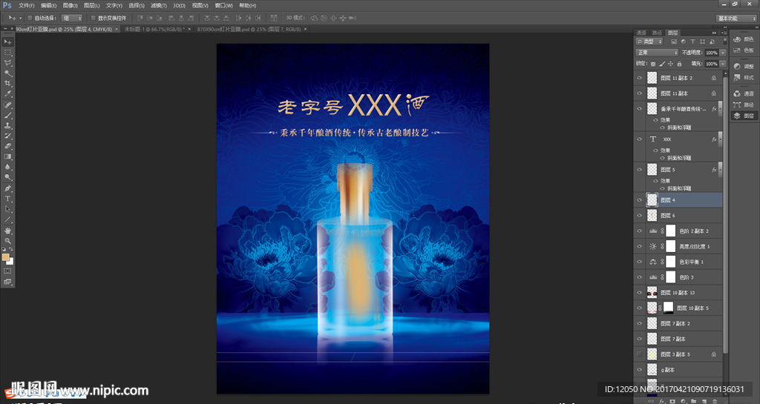Select the Type tool in toolbox
The image size is (760, 404).
7,199
